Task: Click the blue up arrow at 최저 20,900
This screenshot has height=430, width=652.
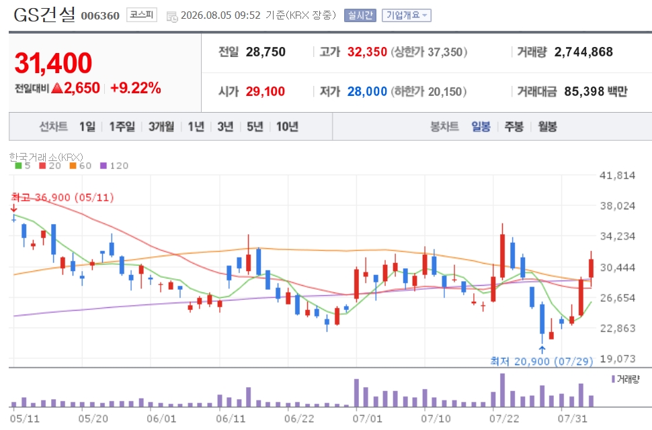Action: coord(542,350)
